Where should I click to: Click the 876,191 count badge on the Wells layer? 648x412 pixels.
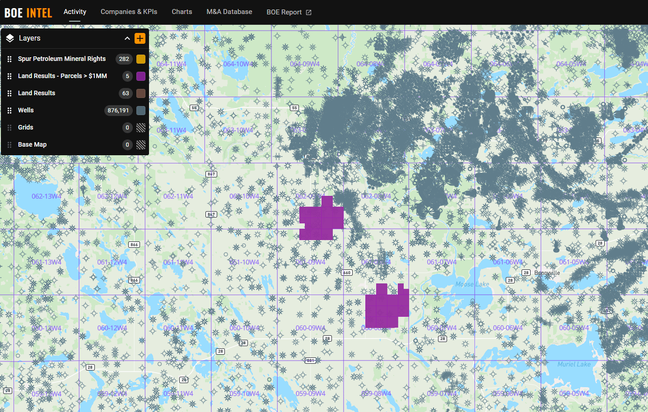(118, 110)
